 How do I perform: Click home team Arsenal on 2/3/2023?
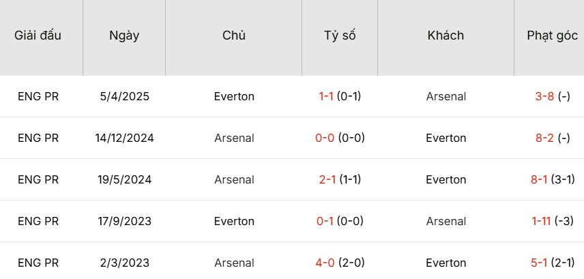click(233, 263)
